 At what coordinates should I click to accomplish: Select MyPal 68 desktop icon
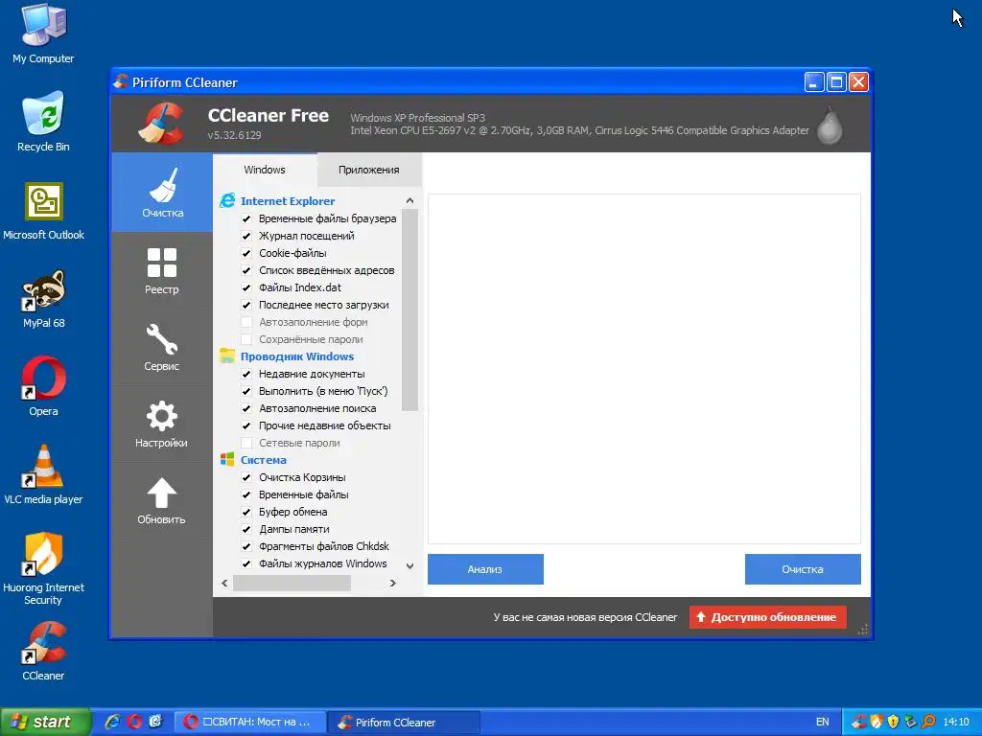click(43, 299)
